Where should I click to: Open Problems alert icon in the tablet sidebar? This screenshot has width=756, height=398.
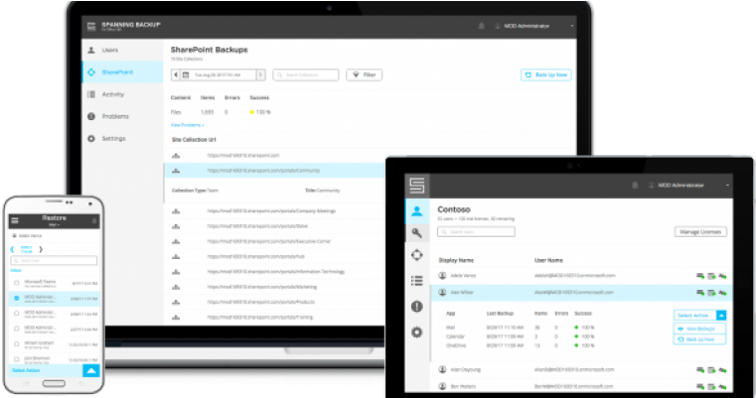(x=417, y=307)
